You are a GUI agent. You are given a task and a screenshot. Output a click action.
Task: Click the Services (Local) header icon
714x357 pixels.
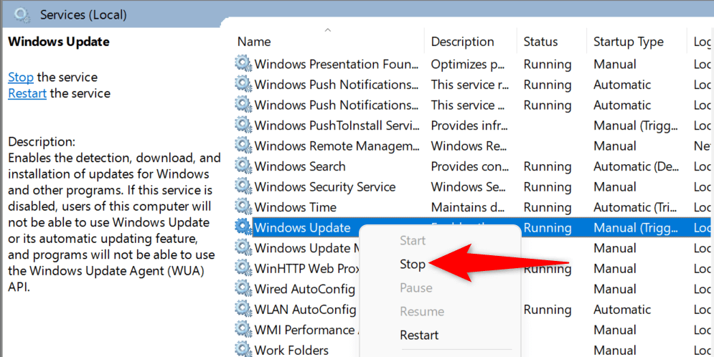[23, 14]
